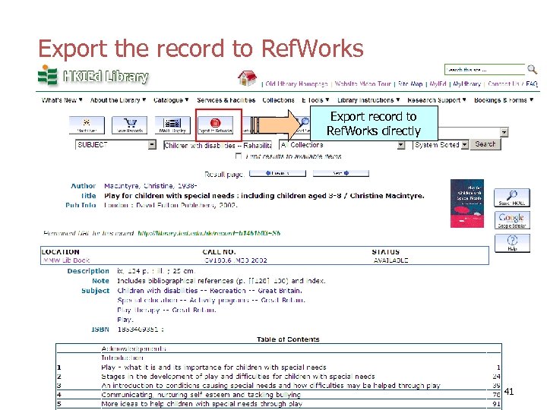This screenshot has width=547, height=410.
Task: Click the call number GV183.6 text
Action: [x=236, y=260]
